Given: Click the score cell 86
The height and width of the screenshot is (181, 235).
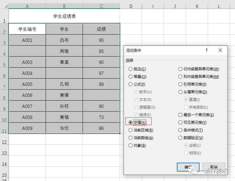Looking at the screenshot, I should point(101,128).
